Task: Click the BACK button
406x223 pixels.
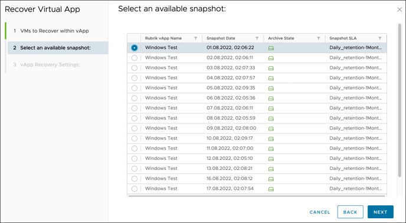Action: click(350, 212)
